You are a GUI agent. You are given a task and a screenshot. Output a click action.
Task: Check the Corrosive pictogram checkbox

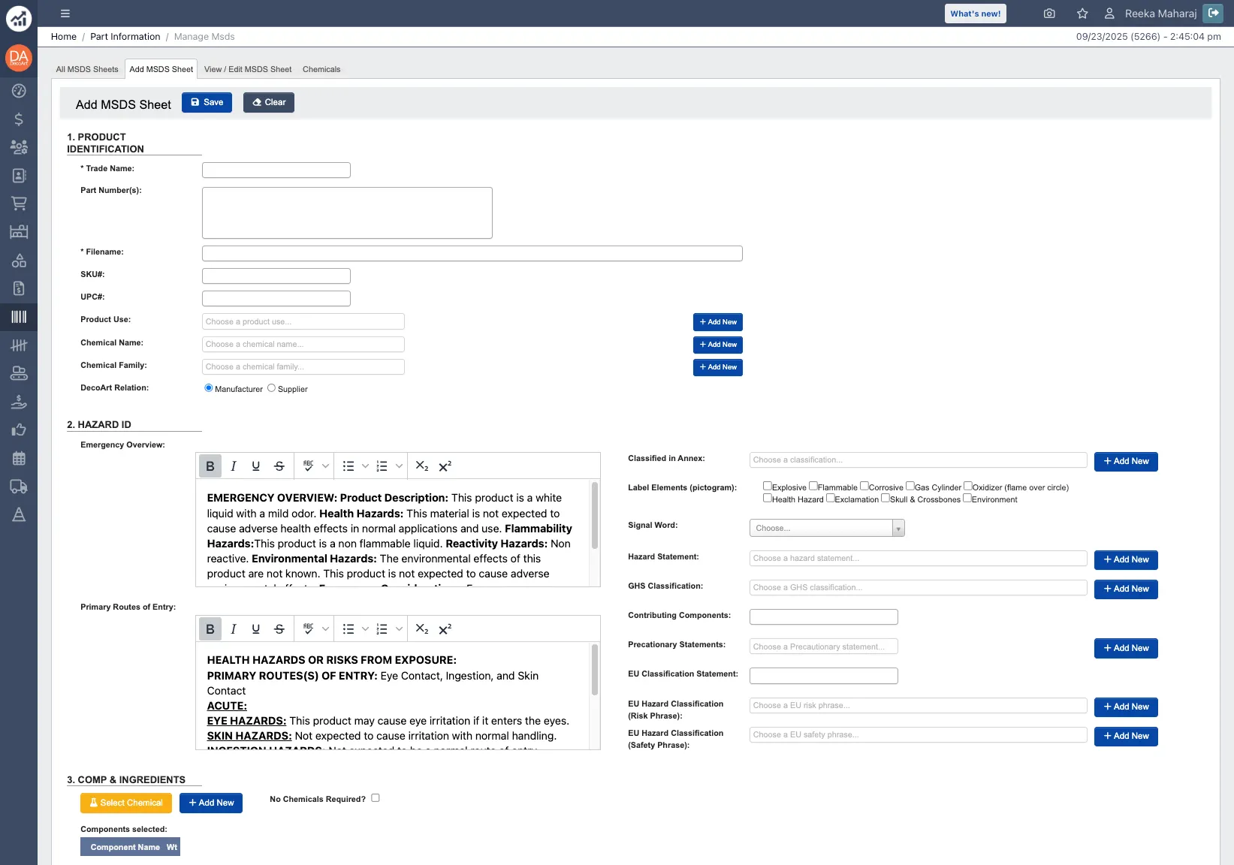[x=864, y=486]
